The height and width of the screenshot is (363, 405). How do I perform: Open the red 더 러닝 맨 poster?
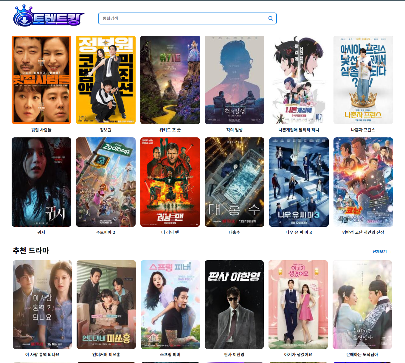170,182
